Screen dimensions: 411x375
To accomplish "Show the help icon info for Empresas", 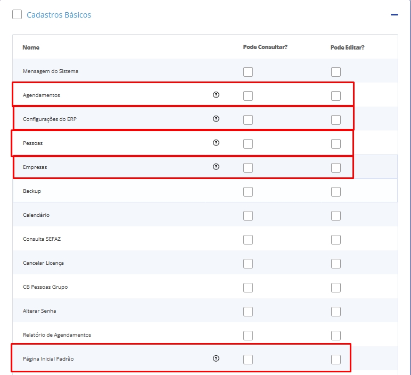I will 216,167.
